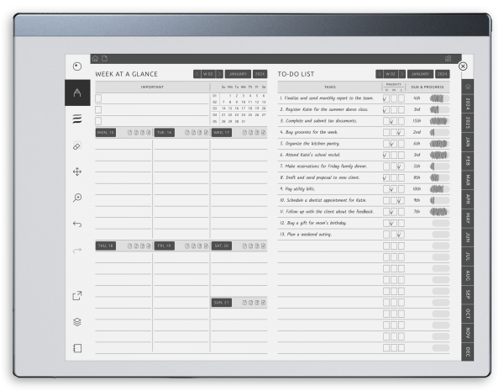
Task: Open the notebook pages overview icon
Action: point(77,348)
